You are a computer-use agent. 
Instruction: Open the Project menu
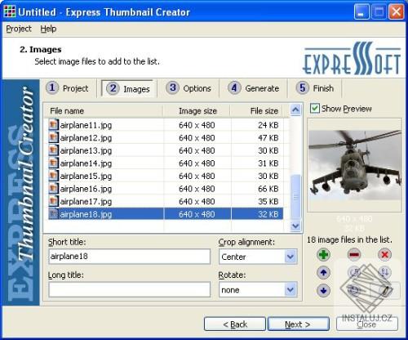(x=19, y=29)
